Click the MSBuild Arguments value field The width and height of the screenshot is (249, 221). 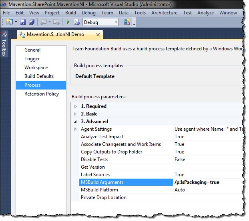[208, 182]
